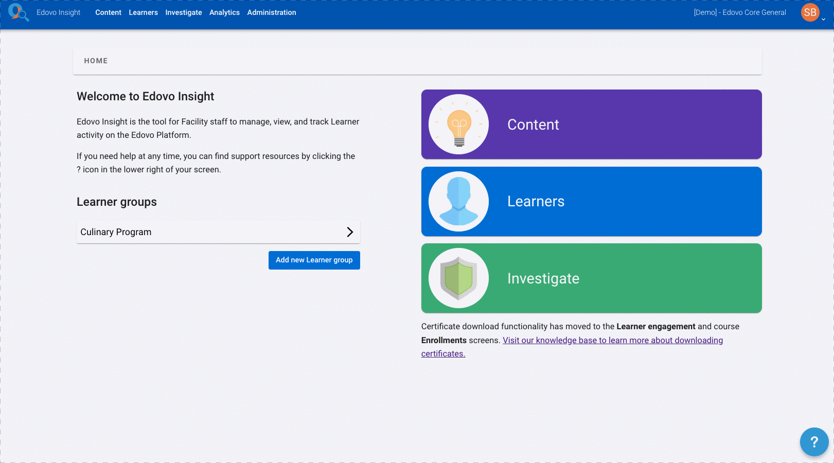Click Add new Learner group button
Image resolution: width=834 pixels, height=463 pixels.
(x=314, y=260)
